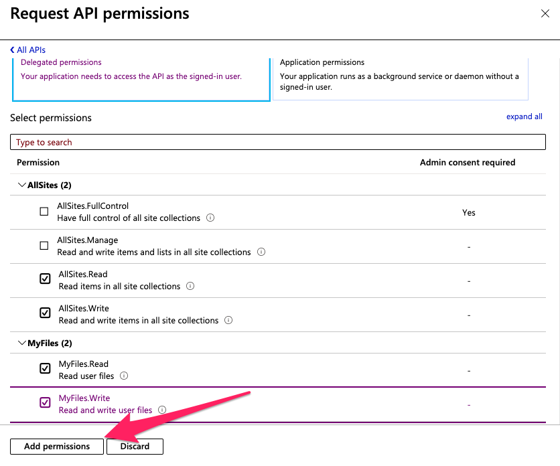Click the expand all link
The height and width of the screenshot is (466, 560).
[x=524, y=116]
